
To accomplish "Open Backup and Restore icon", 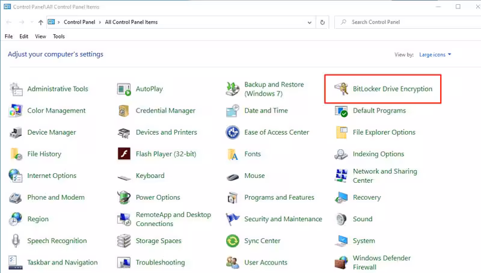I will 233,89.
